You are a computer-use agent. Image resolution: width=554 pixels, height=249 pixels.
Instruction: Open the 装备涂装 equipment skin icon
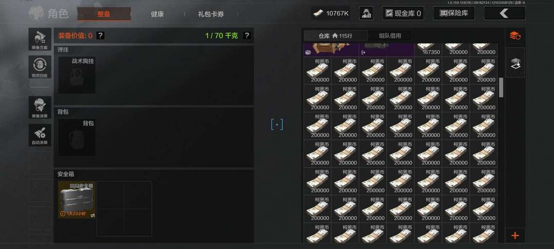40,108
